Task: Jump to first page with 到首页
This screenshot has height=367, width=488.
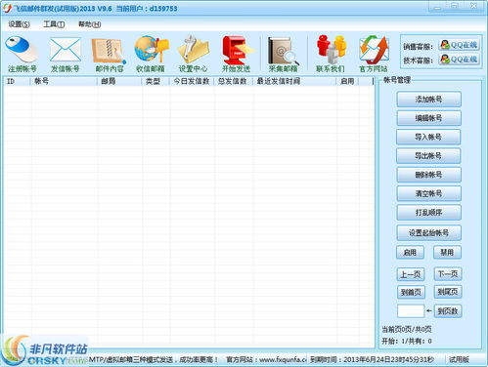Action: pyautogui.click(x=411, y=292)
